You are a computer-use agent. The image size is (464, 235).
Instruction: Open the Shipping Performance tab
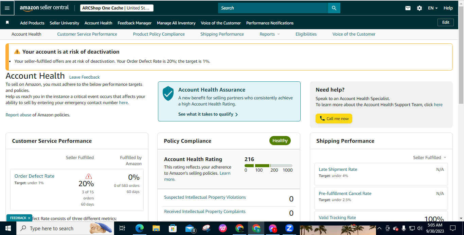(x=222, y=34)
